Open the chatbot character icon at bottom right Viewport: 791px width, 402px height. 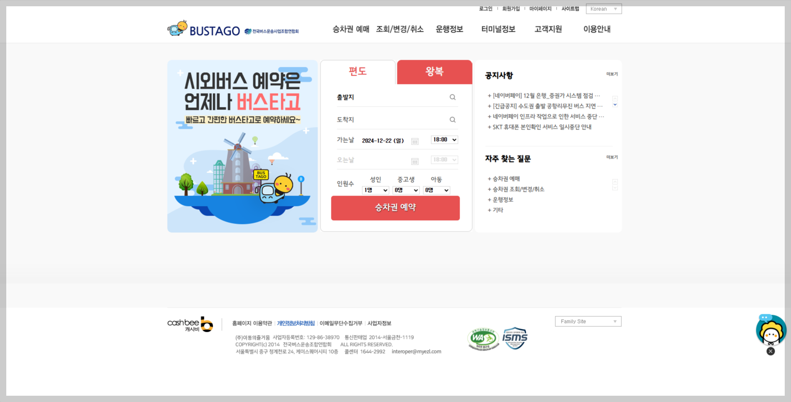coord(771,331)
